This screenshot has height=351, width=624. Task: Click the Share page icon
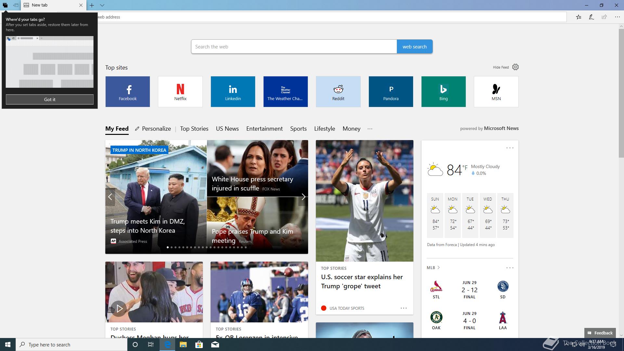(604, 17)
